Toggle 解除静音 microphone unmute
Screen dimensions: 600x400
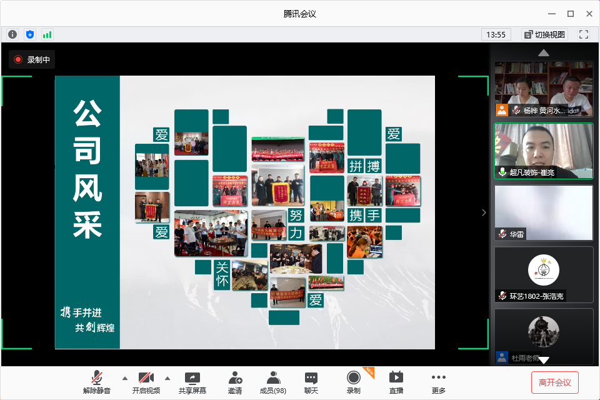pos(97,382)
